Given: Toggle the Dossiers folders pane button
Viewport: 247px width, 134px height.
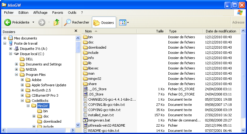Looking at the screenshot, I should point(104,23).
